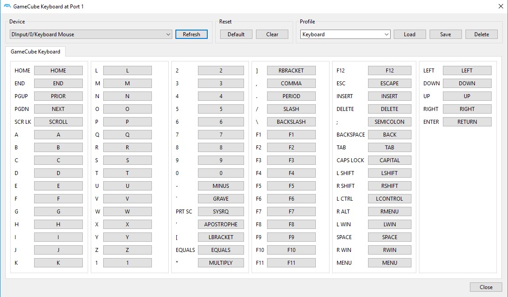
Task: Click the RIGHT arrow mapping button
Action: [467, 109]
